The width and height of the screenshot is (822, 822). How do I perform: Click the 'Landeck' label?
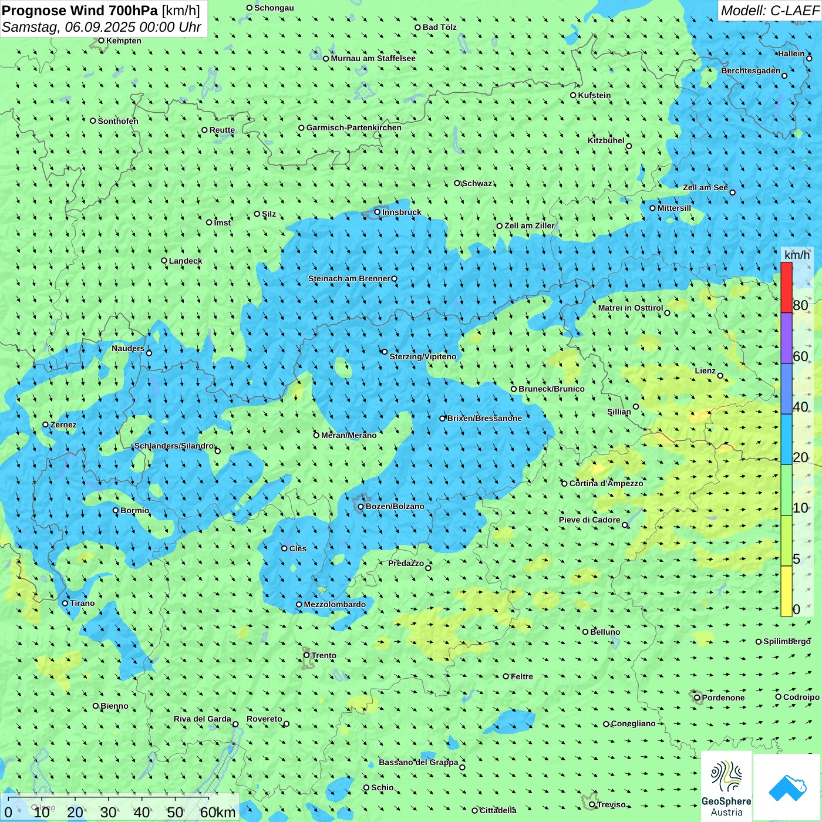tap(186, 261)
